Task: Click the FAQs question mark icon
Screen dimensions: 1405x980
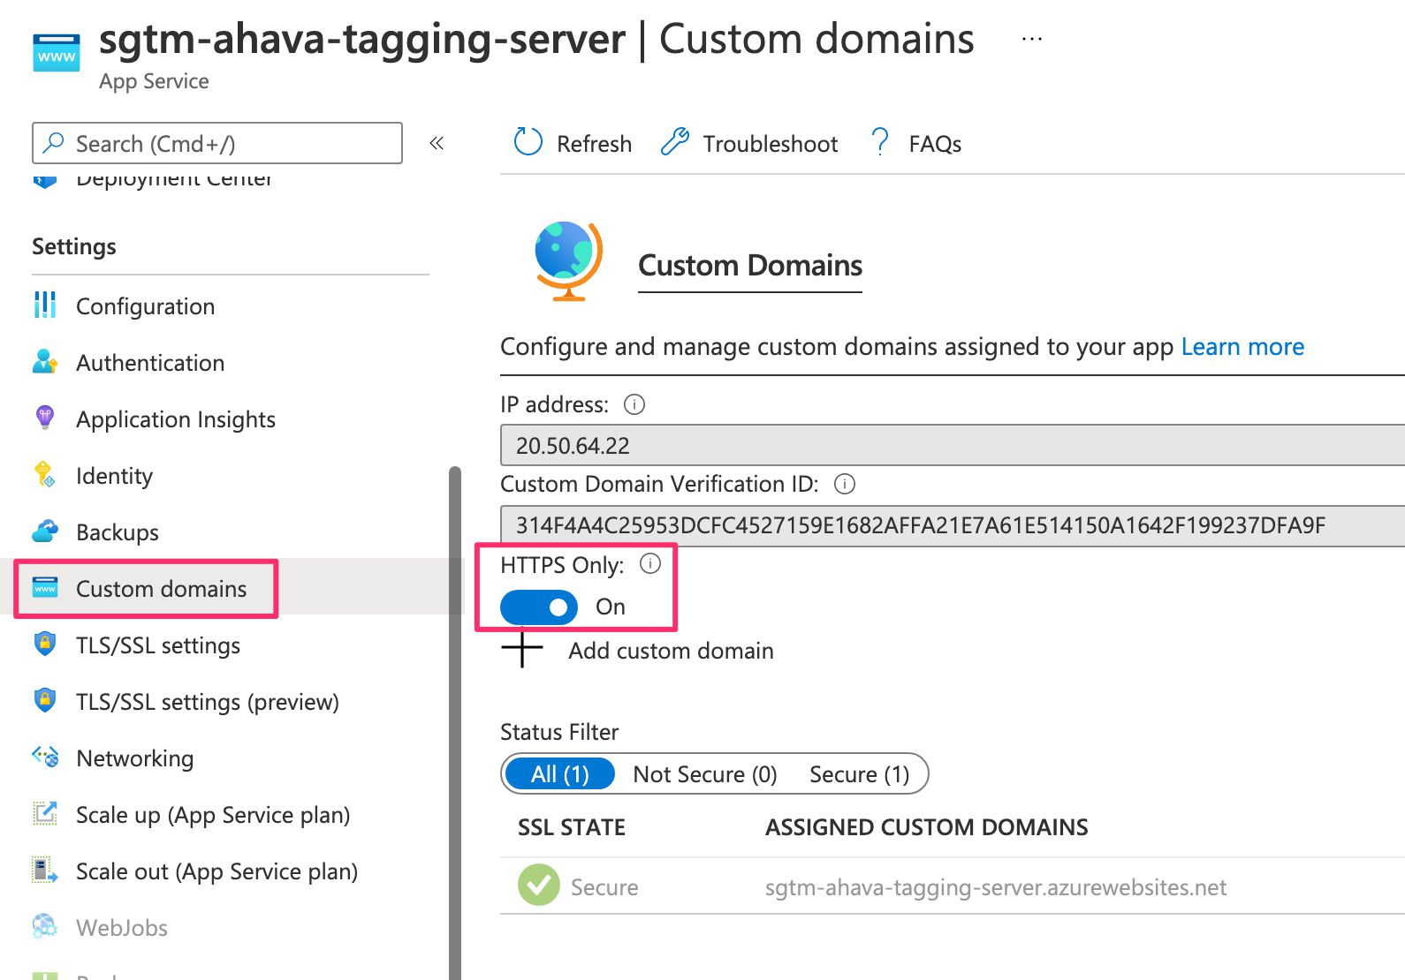Action: point(880,142)
